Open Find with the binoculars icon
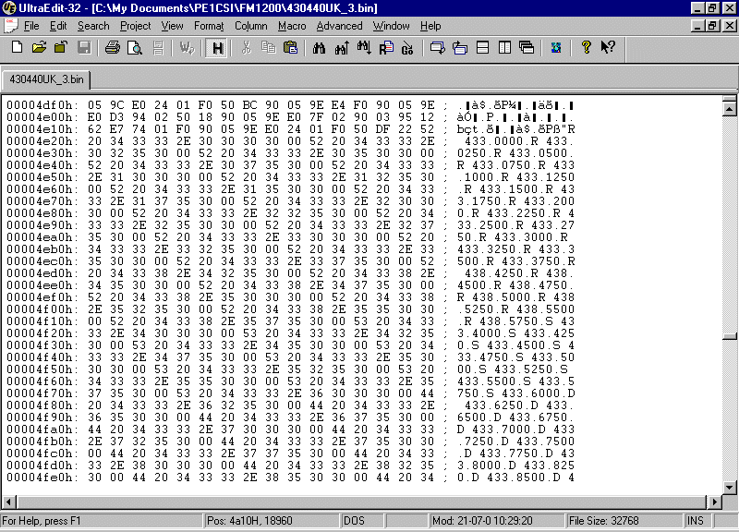 pyautogui.click(x=319, y=48)
